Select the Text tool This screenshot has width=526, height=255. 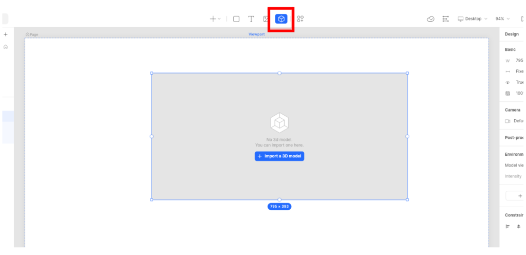tap(251, 19)
